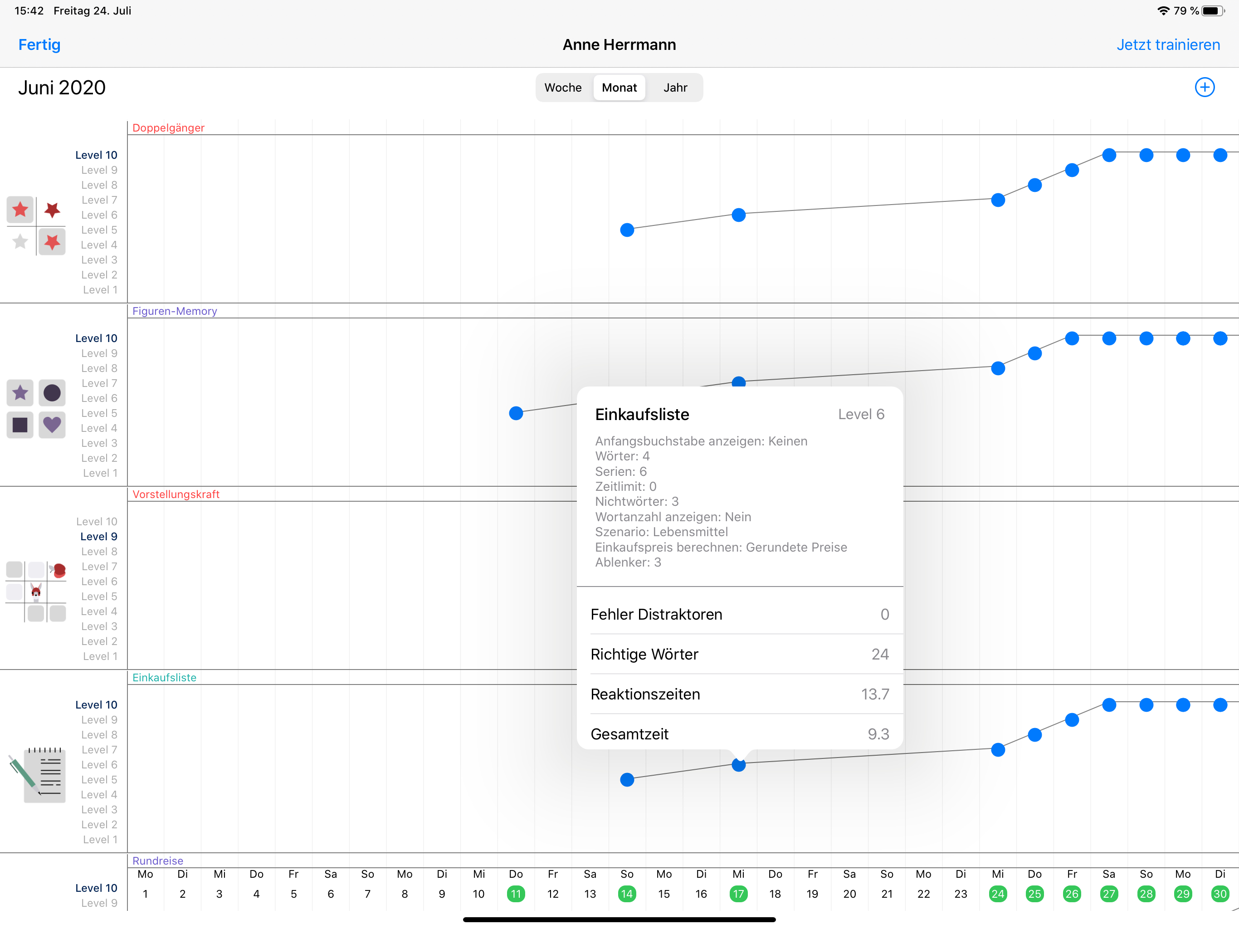
Task: Click the Figuren-Memory purple shapes icon
Action: click(36, 409)
